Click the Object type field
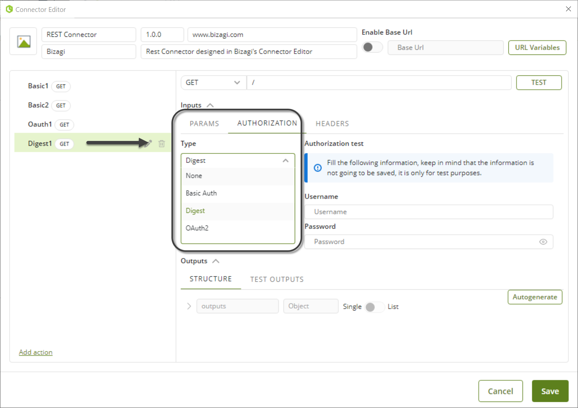 (311, 306)
